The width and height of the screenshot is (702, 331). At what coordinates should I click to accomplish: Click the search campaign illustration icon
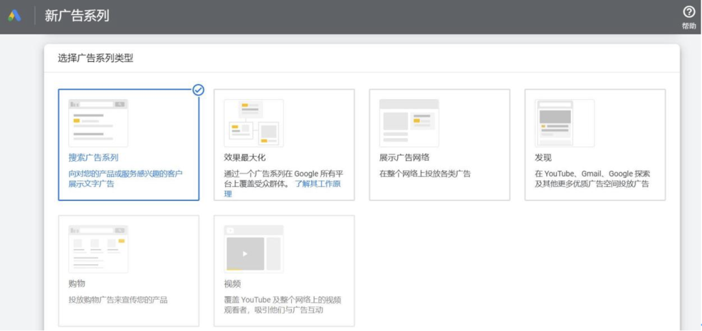(x=98, y=123)
